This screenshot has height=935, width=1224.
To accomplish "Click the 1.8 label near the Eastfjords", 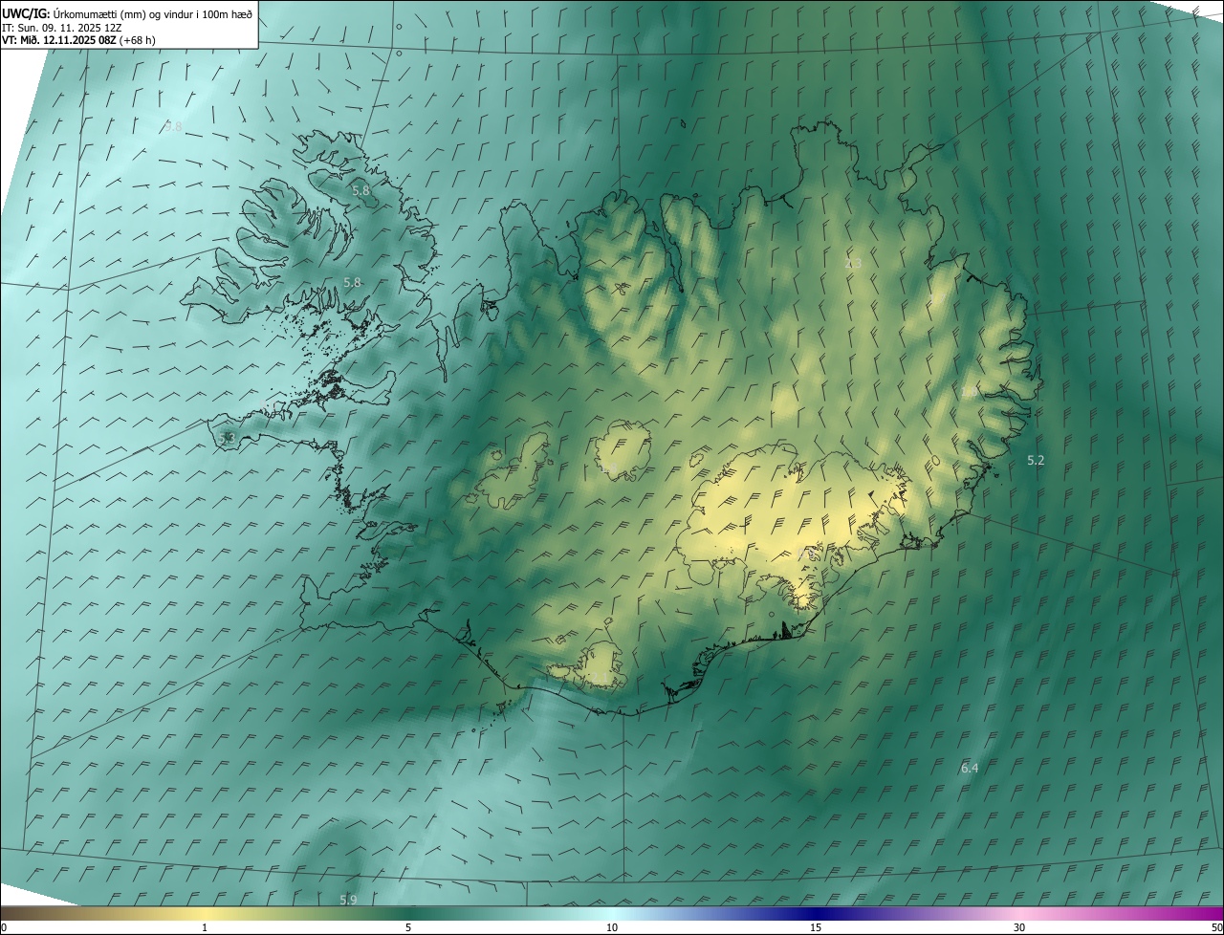I will coord(968,392).
